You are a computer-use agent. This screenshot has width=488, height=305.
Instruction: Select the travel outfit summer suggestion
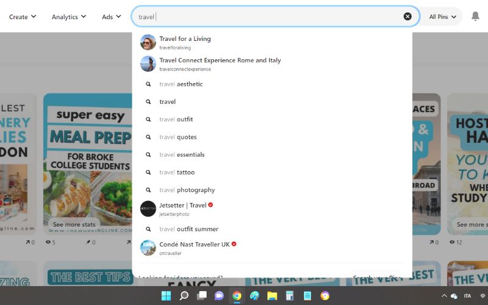click(272, 229)
